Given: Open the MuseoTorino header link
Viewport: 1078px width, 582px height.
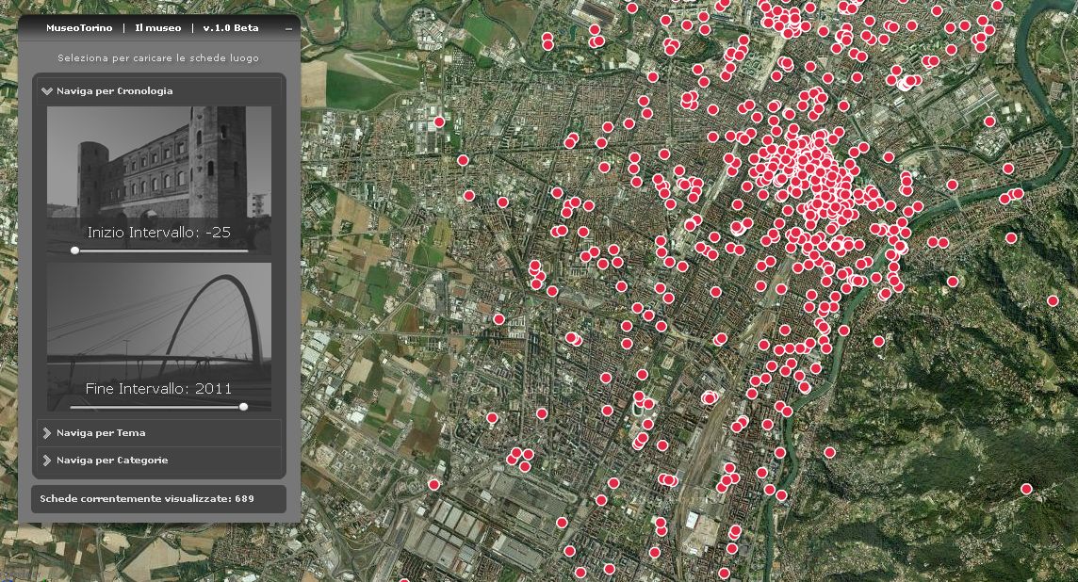Looking at the screenshot, I should pos(79,28).
